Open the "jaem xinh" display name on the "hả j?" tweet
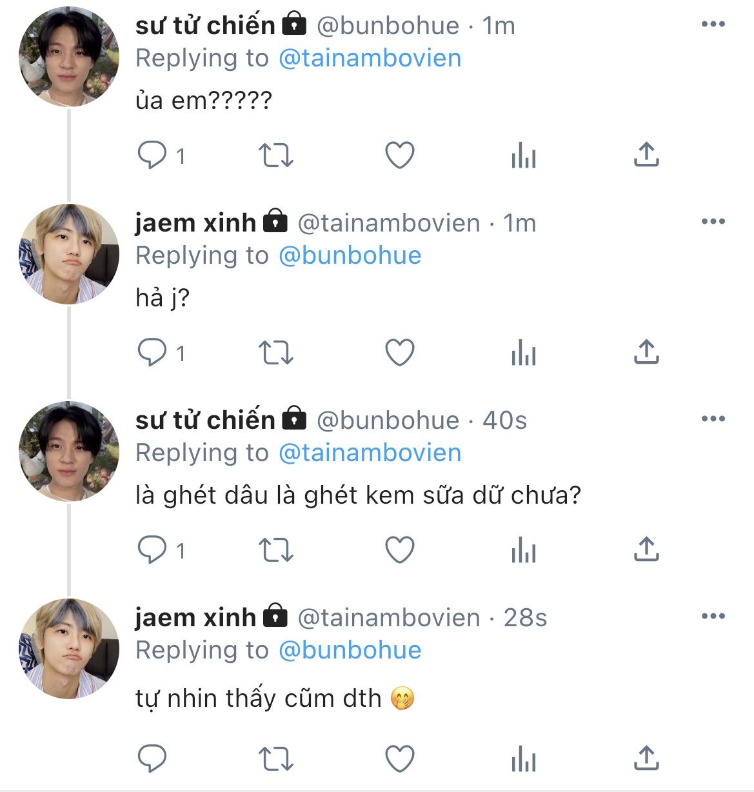The height and width of the screenshot is (792, 754). click(195, 223)
